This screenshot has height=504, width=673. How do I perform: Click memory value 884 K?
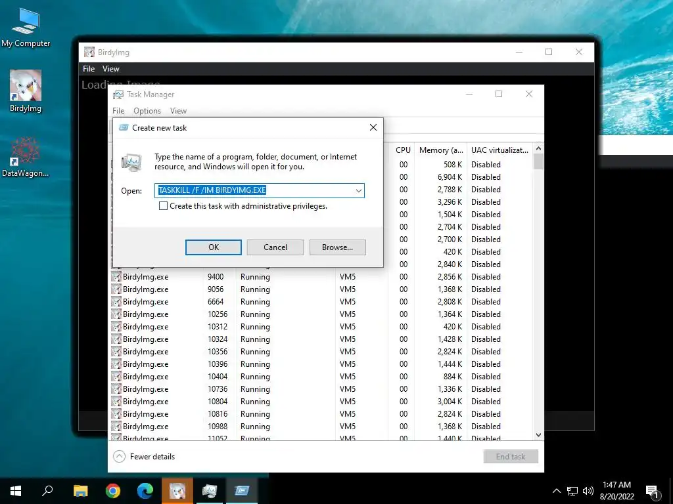(x=453, y=376)
